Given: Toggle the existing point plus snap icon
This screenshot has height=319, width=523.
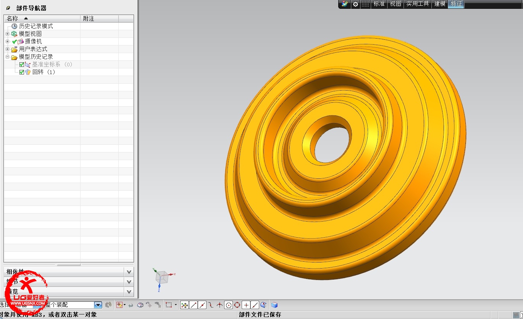Looking at the screenshot, I should (x=246, y=305).
